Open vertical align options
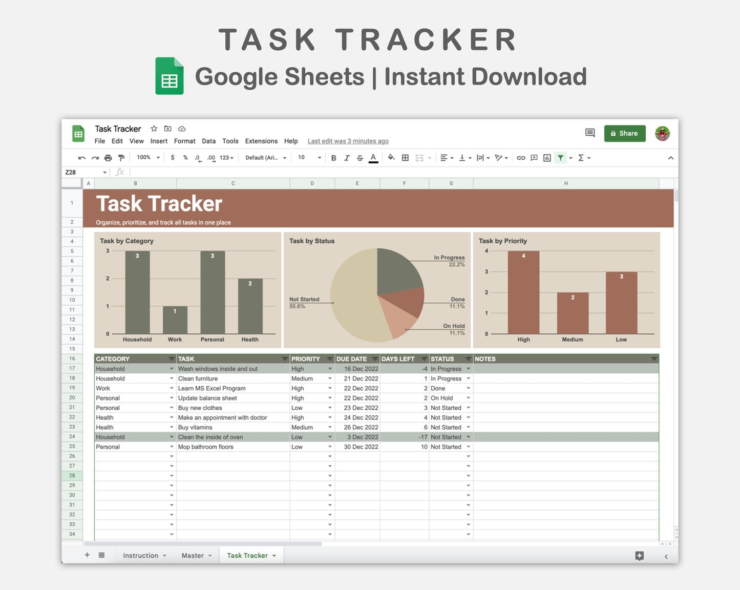 pyautogui.click(x=465, y=158)
